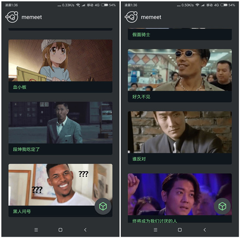Tap the Android home square on left screen
The width and height of the screenshot is (240, 238).
coord(60,230)
